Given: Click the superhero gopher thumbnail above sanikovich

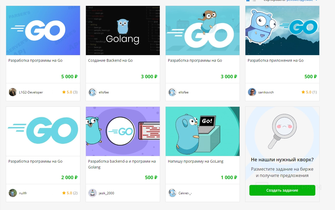Looking at the screenshot, I should [282, 30].
